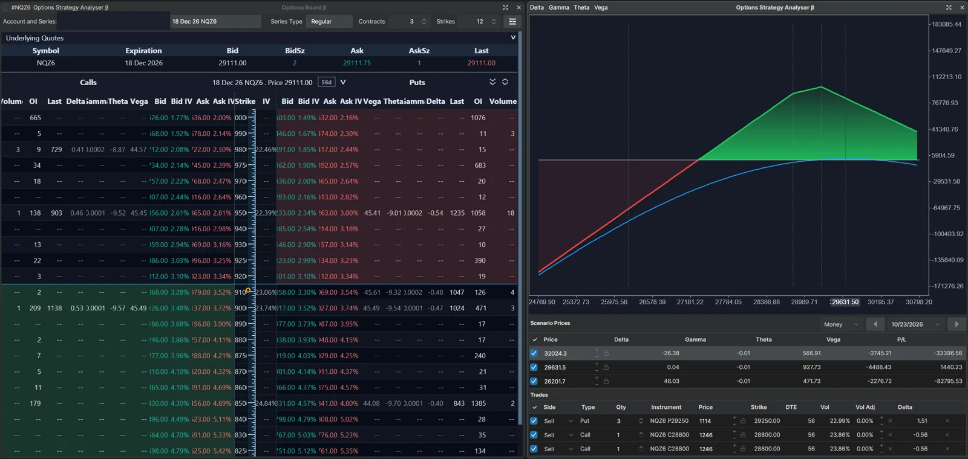Maximize the Options Board panel
This screenshot has height=459, width=968.
[506, 7]
